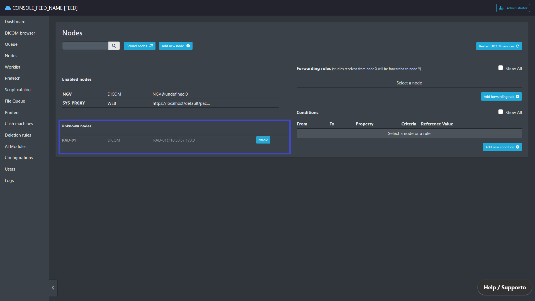This screenshot has width=535, height=301.
Task: Check Show All for forwarding rules
Action: 500,68
